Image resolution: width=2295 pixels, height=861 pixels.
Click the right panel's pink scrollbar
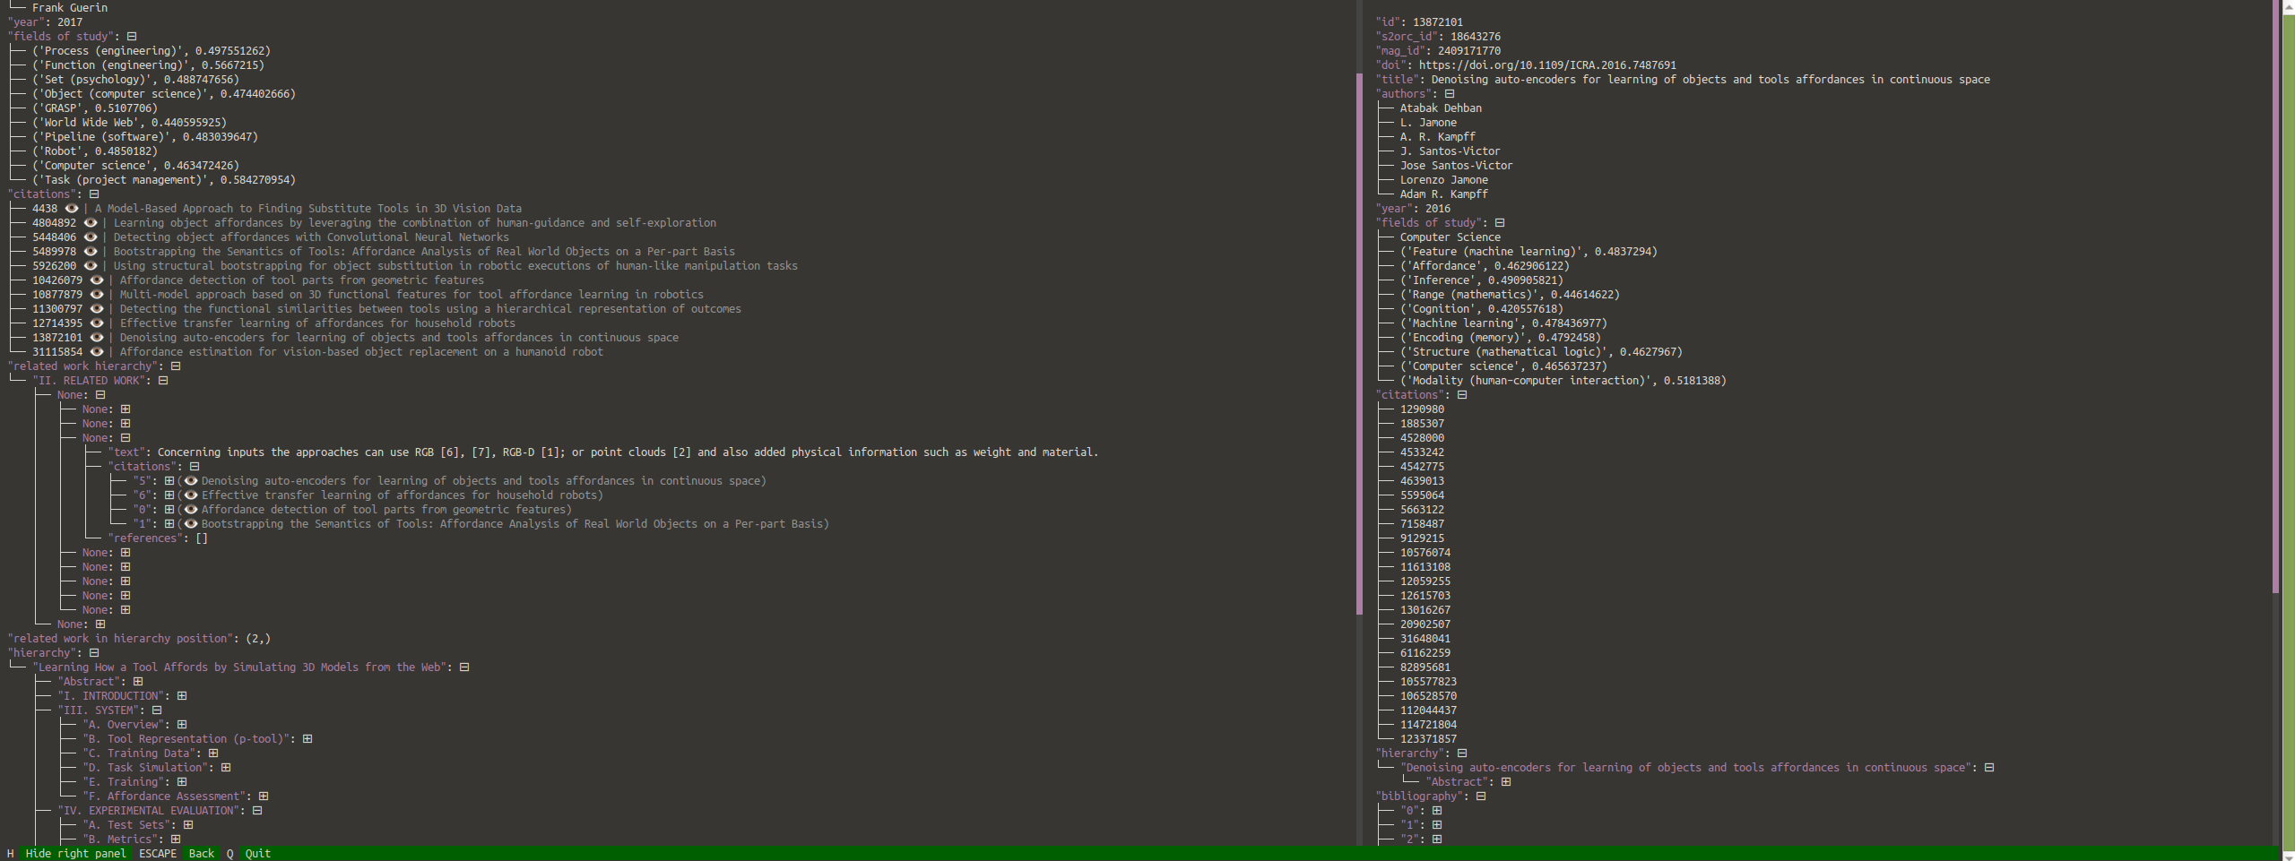[2275, 296]
